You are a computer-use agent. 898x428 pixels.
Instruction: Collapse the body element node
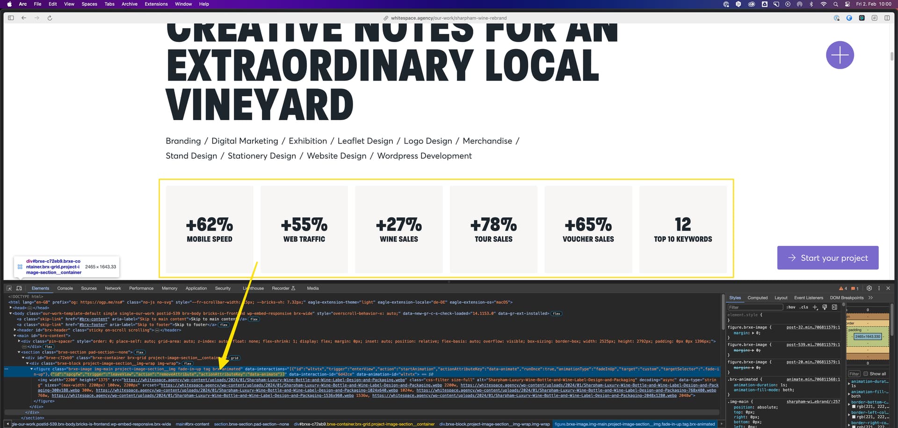coord(11,314)
